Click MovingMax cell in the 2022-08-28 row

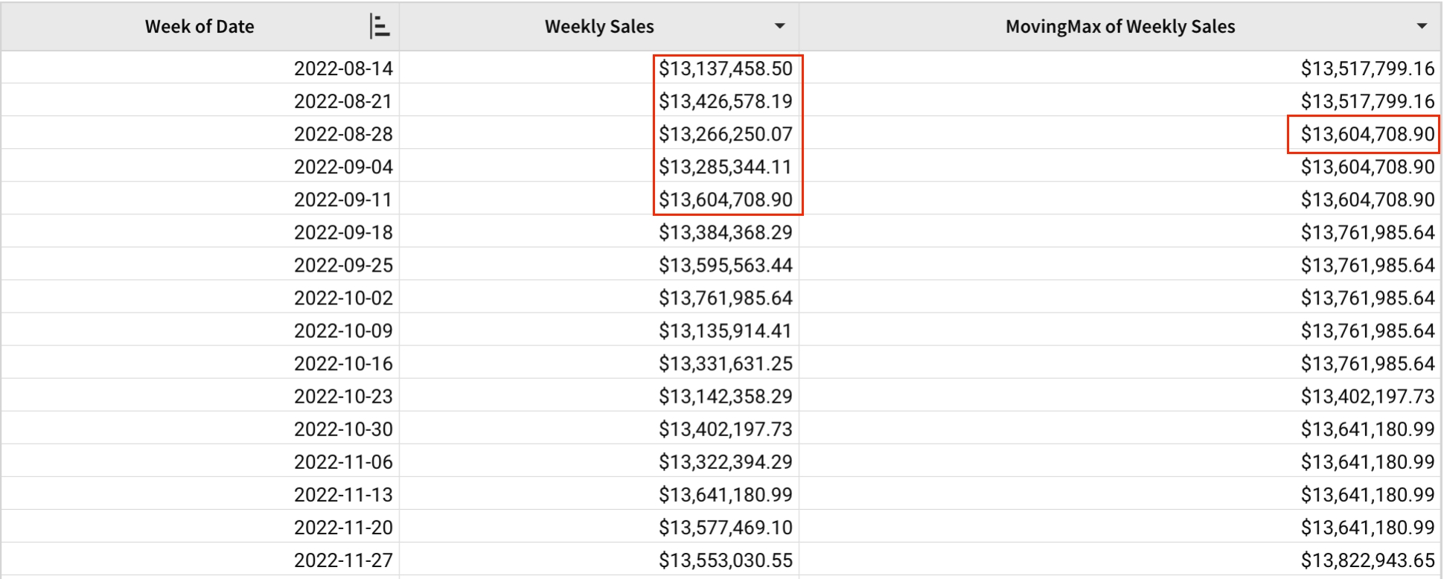click(x=1367, y=134)
